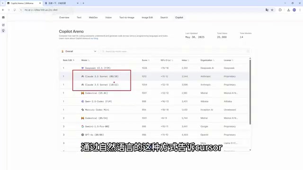
Task: Click Anthropic logo beside Claude 3.5 Sonnet (06/20)
Action: [x=82, y=76]
